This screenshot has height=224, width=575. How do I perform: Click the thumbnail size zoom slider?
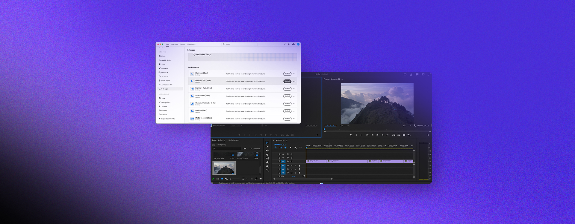[230, 179]
